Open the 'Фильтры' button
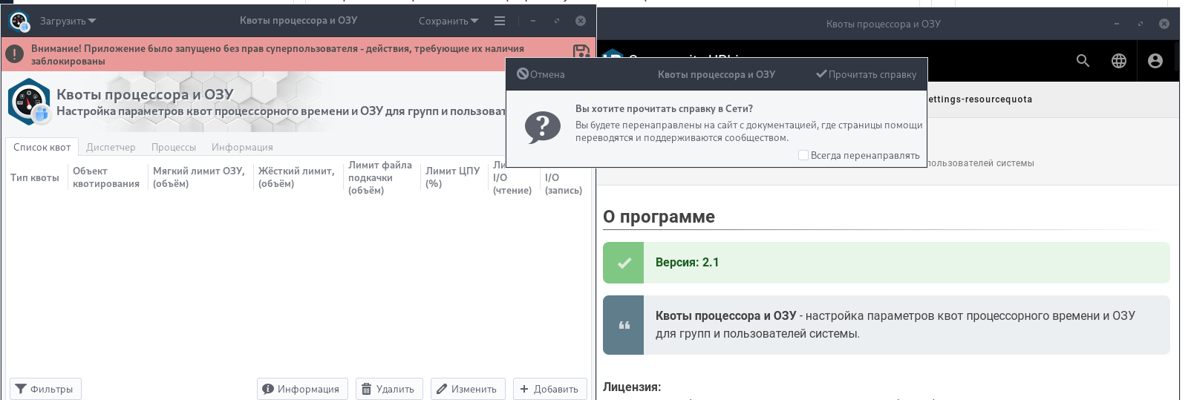 [45, 389]
